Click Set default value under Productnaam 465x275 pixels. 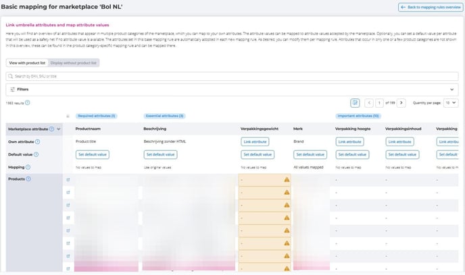click(92, 154)
